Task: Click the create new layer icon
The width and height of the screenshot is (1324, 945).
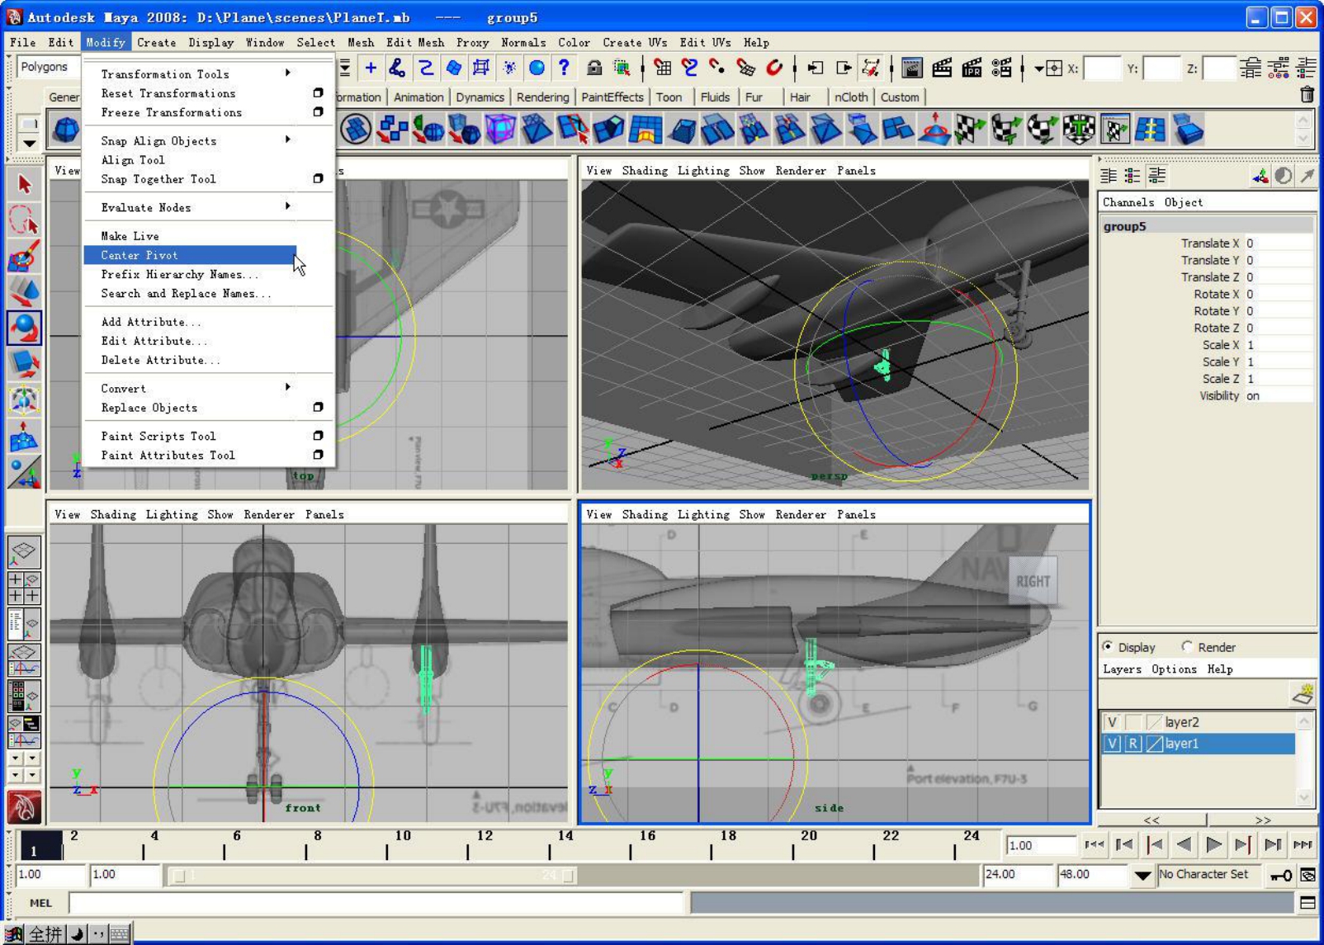Action: (x=1303, y=694)
